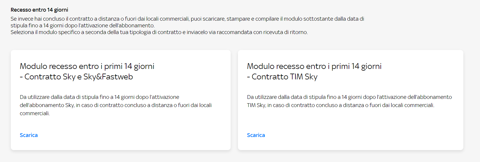Screen dimensions: 480x162
Task: Click first description line in the TIM Sky card
Action: (x=349, y=97)
